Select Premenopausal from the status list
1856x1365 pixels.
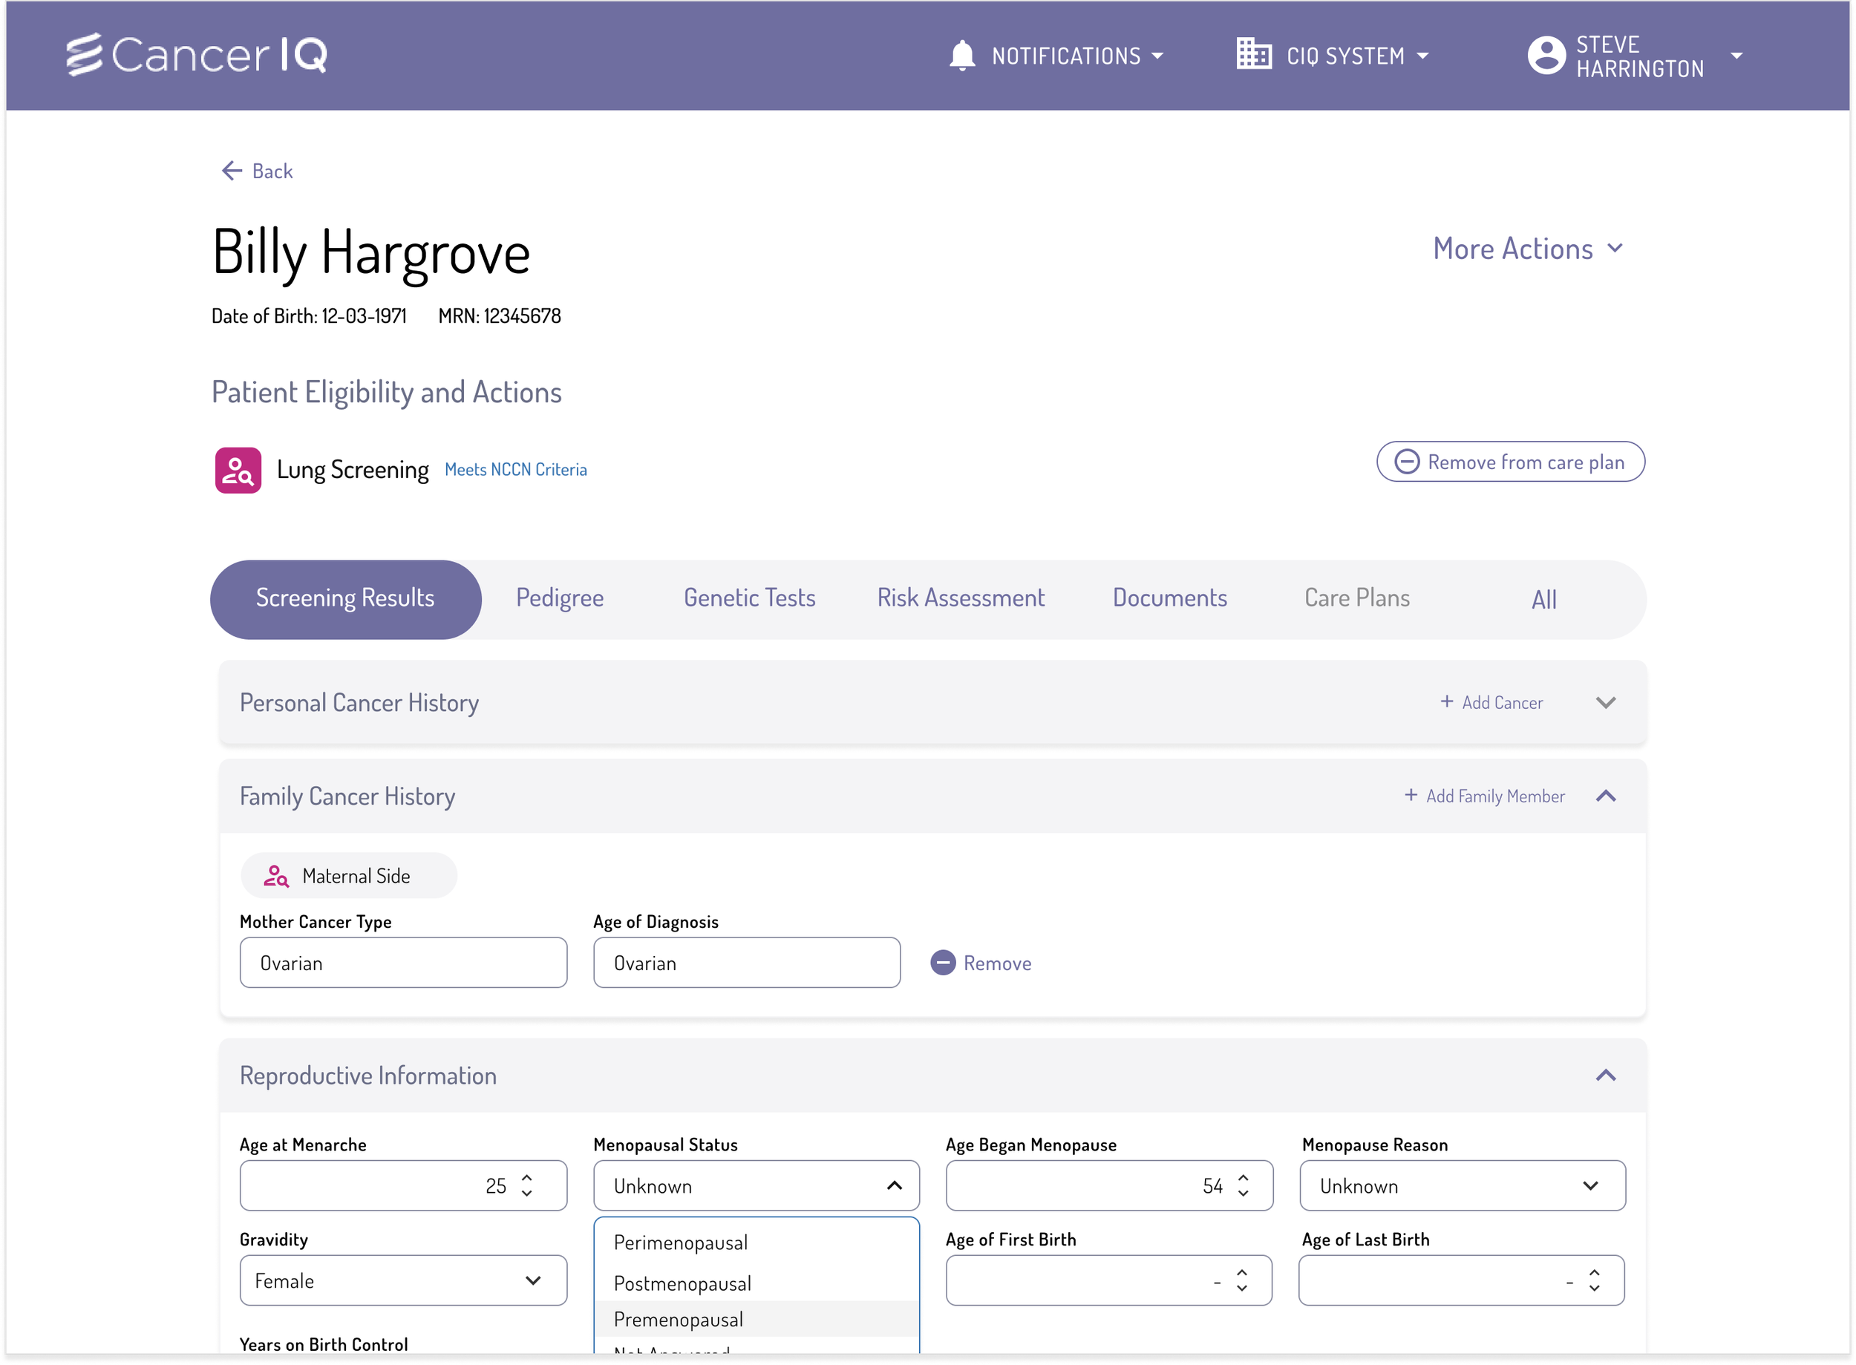click(678, 1320)
